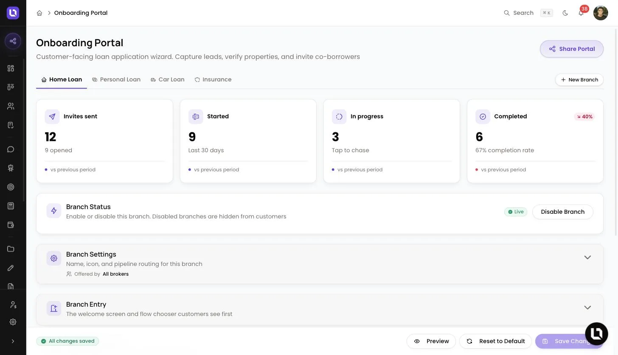Open the calculator icon in sidebar
Image resolution: width=618 pixels, height=355 pixels.
[11, 206]
